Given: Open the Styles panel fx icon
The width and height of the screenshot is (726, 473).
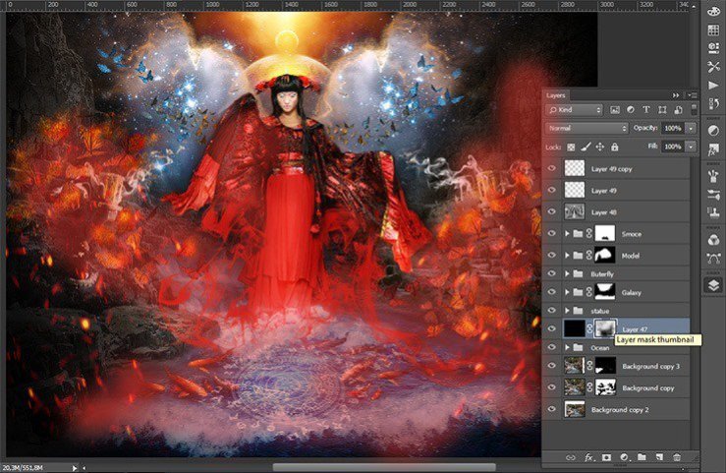Looking at the screenshot, I should (713, 149).
